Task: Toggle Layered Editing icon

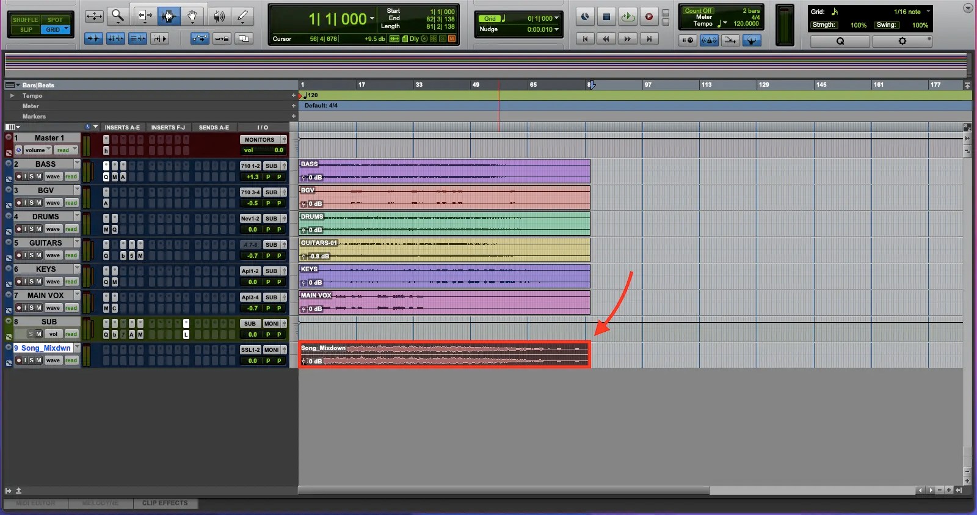Action: point(244,38)
